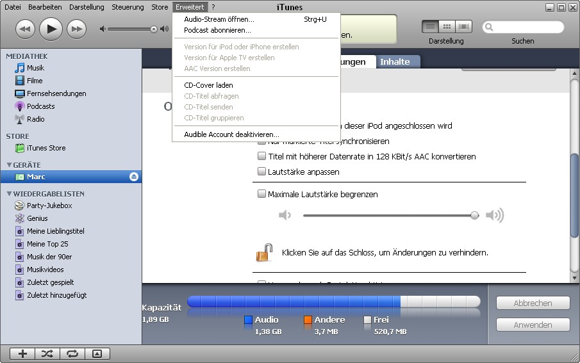
Task: Click the vertical scrollbar up arrow
Action: pyautogui.click(x=574, y=73)
